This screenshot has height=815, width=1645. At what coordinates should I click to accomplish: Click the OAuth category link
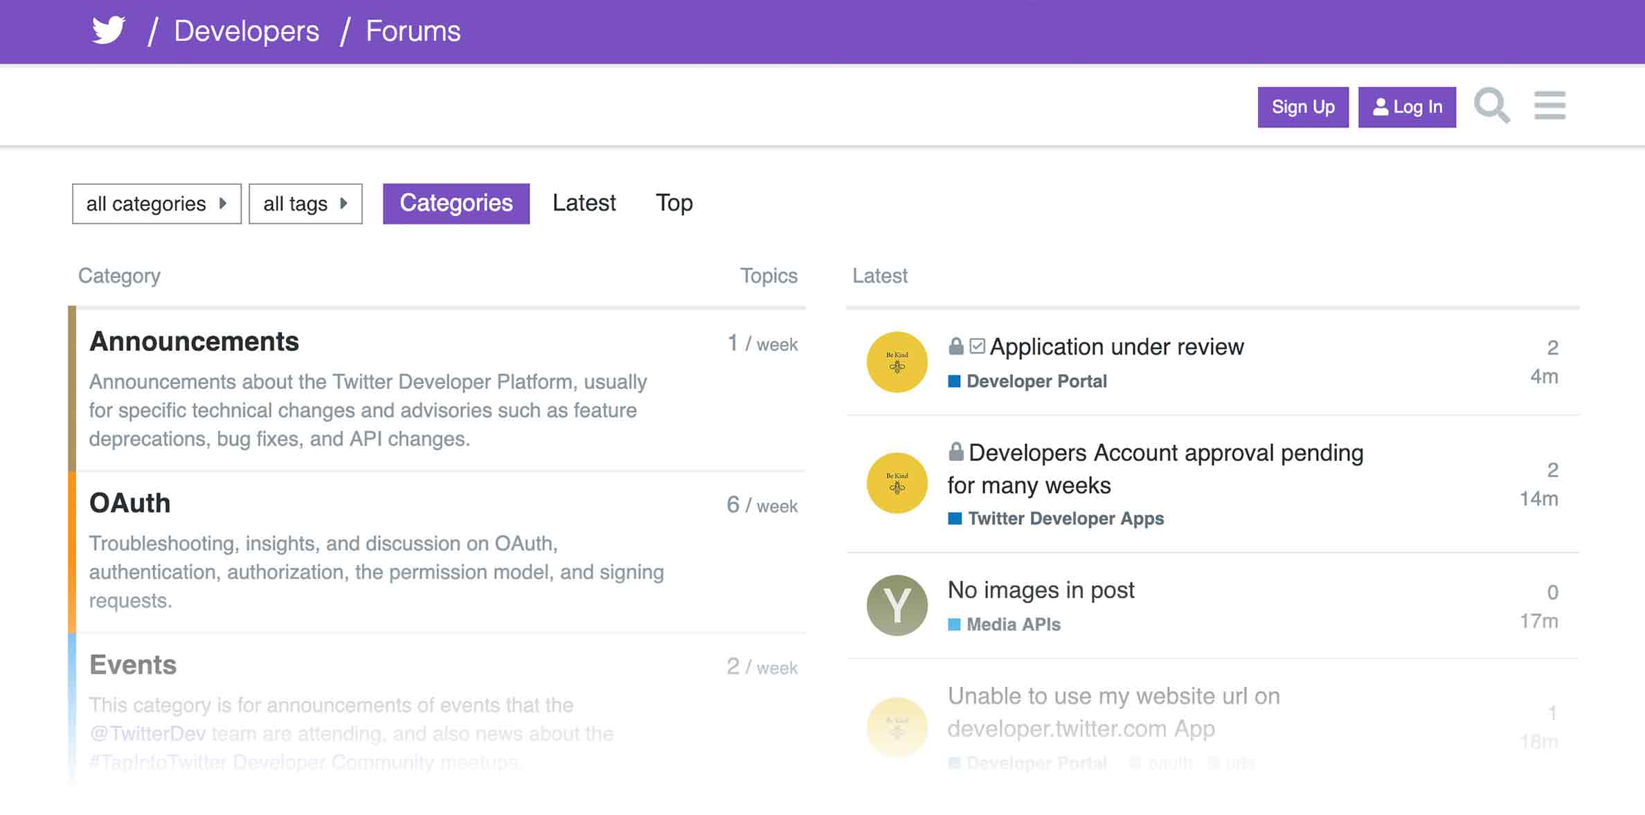point(126,503)
